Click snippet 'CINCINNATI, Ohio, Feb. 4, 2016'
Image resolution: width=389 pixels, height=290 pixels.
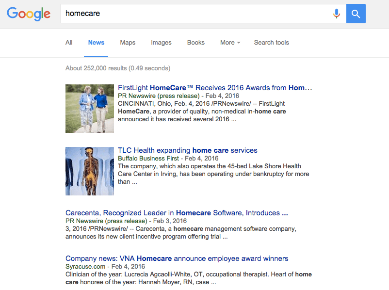[164, 103]
